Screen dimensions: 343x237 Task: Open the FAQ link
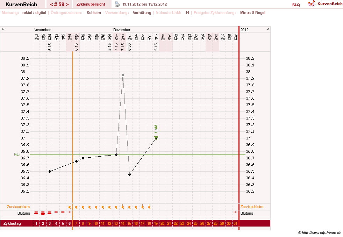coord(296,5)
